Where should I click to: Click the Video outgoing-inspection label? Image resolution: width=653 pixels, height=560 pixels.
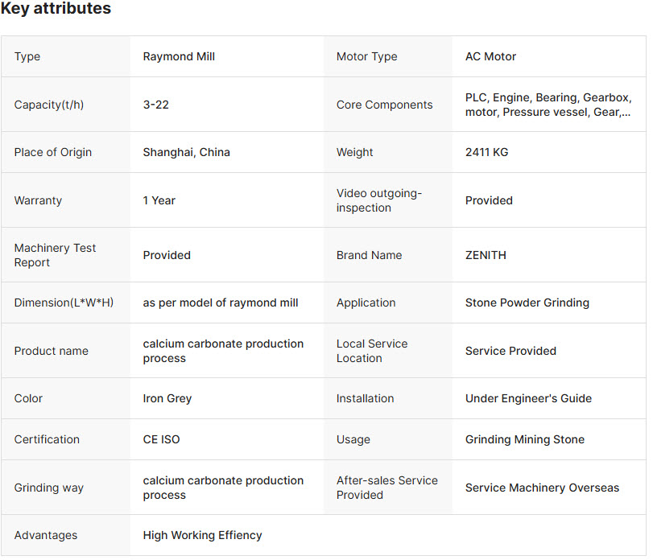coord(379,200)
